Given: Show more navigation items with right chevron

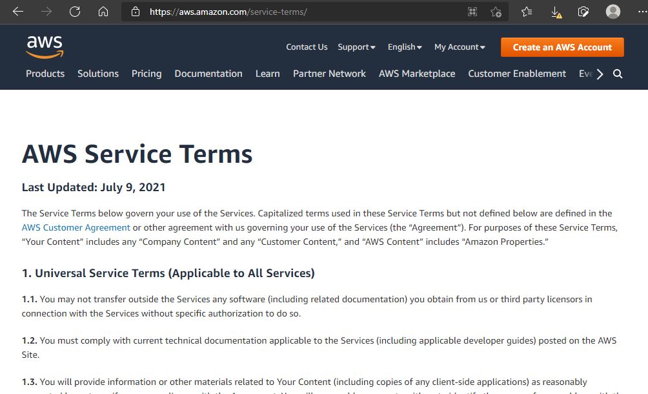Looking at the screenshot, I should pos(600,74).
